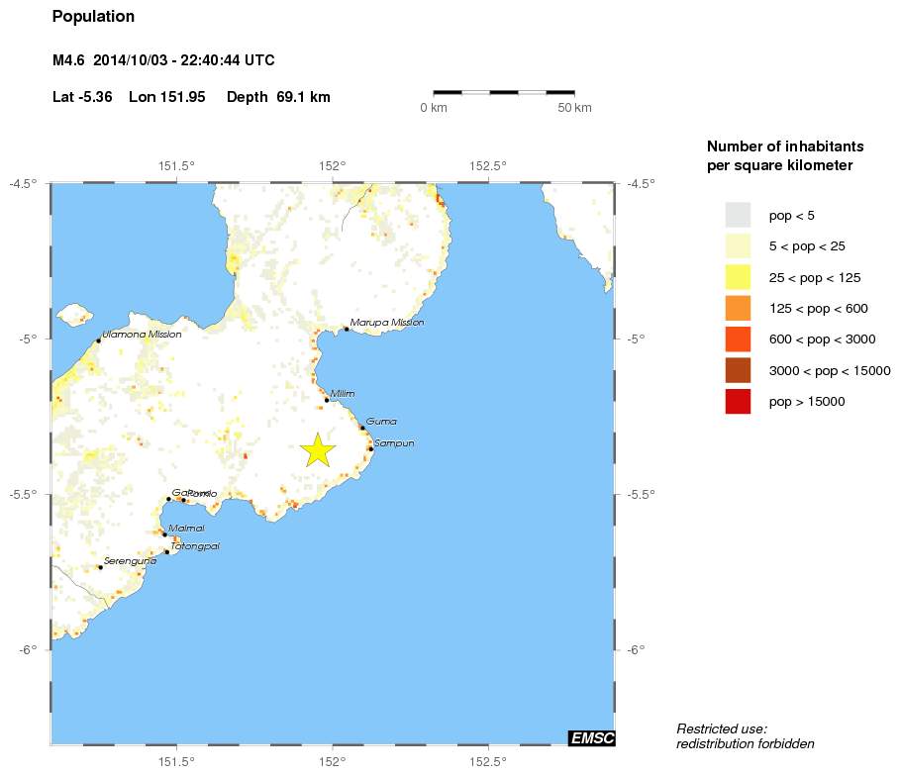
Task: Click the Maimai town marker dot
Action: pos(164,533)
